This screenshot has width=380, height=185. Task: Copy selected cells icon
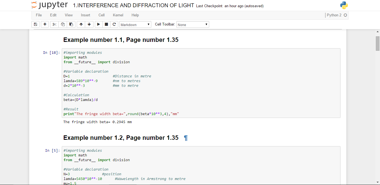63,24
